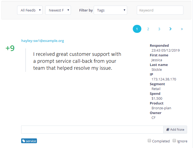Click the last name value Stickle
The image size is (193, 148).
tap(156, 69)
